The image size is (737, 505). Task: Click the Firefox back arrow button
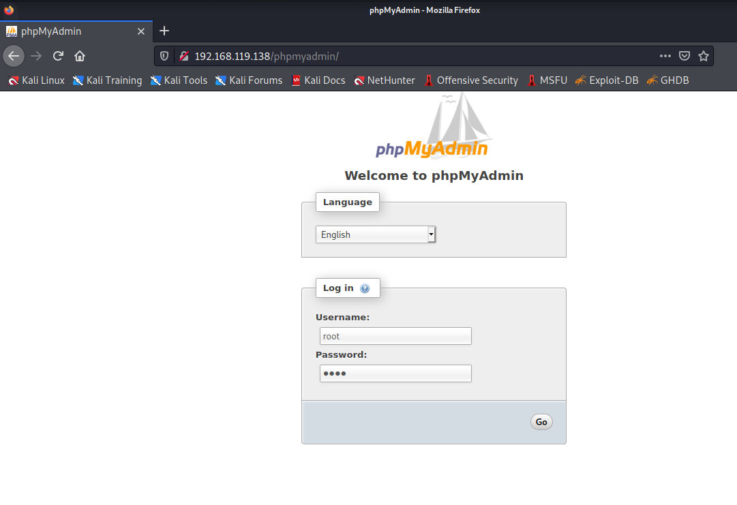click(x=14, y=57)
